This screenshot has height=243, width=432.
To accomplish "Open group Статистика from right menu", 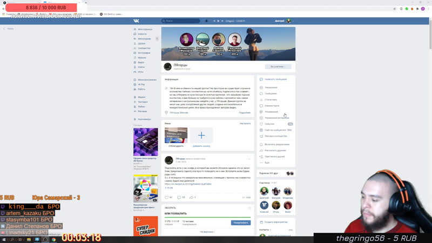I will pos(271,99).
